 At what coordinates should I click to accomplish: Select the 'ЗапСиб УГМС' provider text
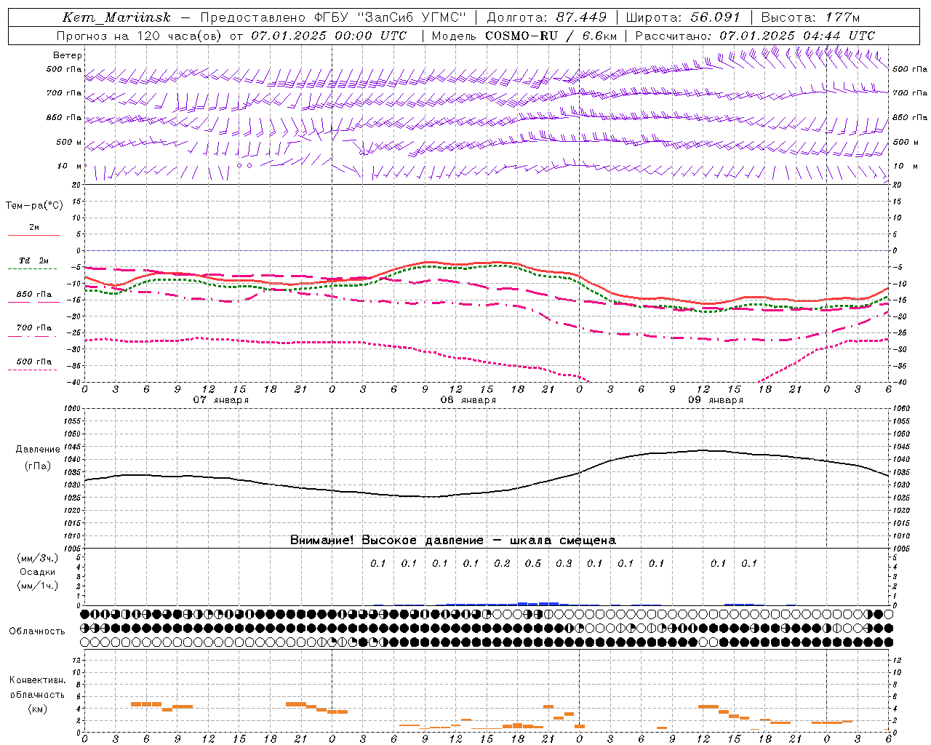point(411,17)
